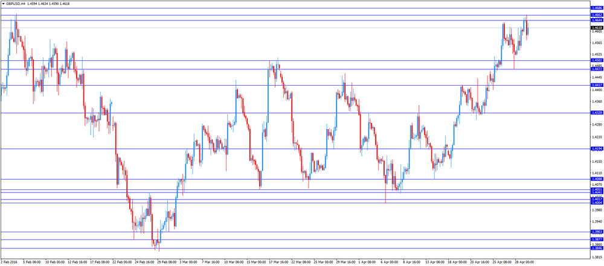The width and height of the screenshot is (604, 266).
Task: Click the 6 Apr 00:00 time label
Action: coord(391,262)
